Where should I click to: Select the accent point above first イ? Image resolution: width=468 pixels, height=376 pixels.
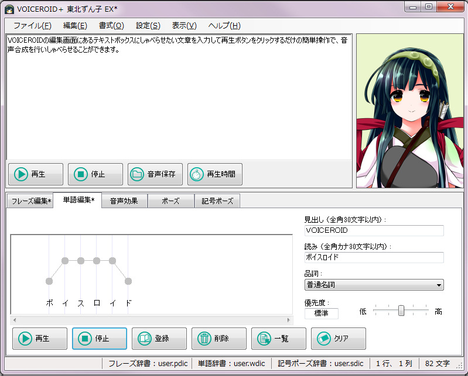tap(65, 261)
